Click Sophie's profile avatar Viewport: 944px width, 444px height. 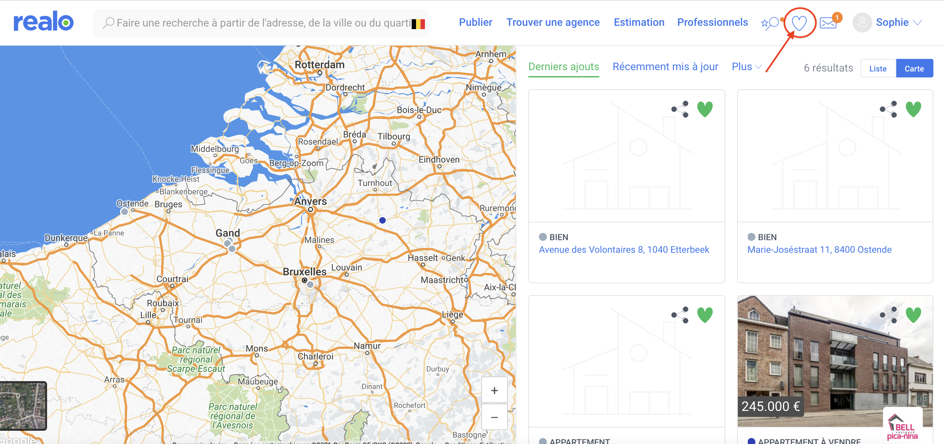[862, 23]
